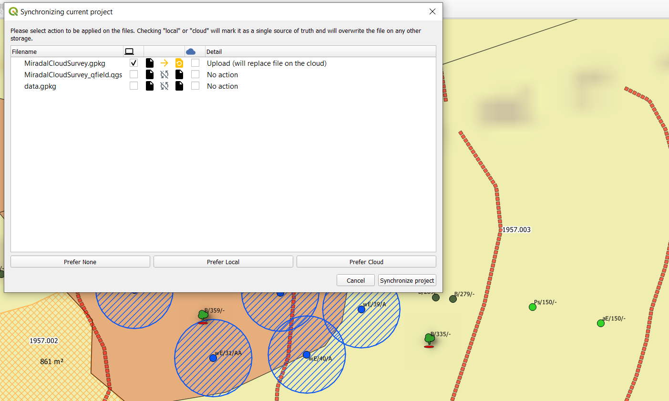Click cloud file icon in MiradalCloudSurvey_qfield.qgs row

(x=179, y=74)
